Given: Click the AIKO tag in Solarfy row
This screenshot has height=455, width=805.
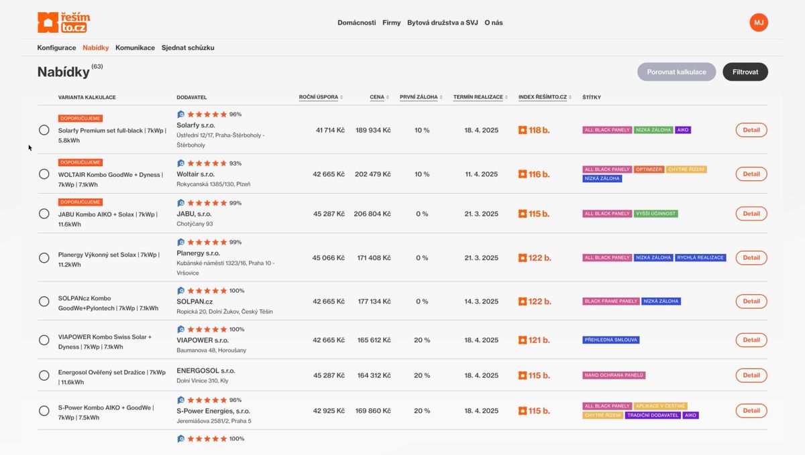Looking at the screenshot, I should click(683, 130).
